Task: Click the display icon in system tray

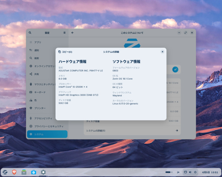Action: pyautogui.click(x=185, y=172)
